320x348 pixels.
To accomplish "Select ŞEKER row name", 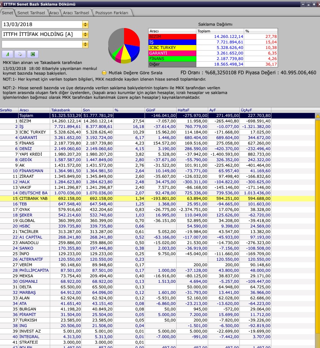I will click(26, 215).
